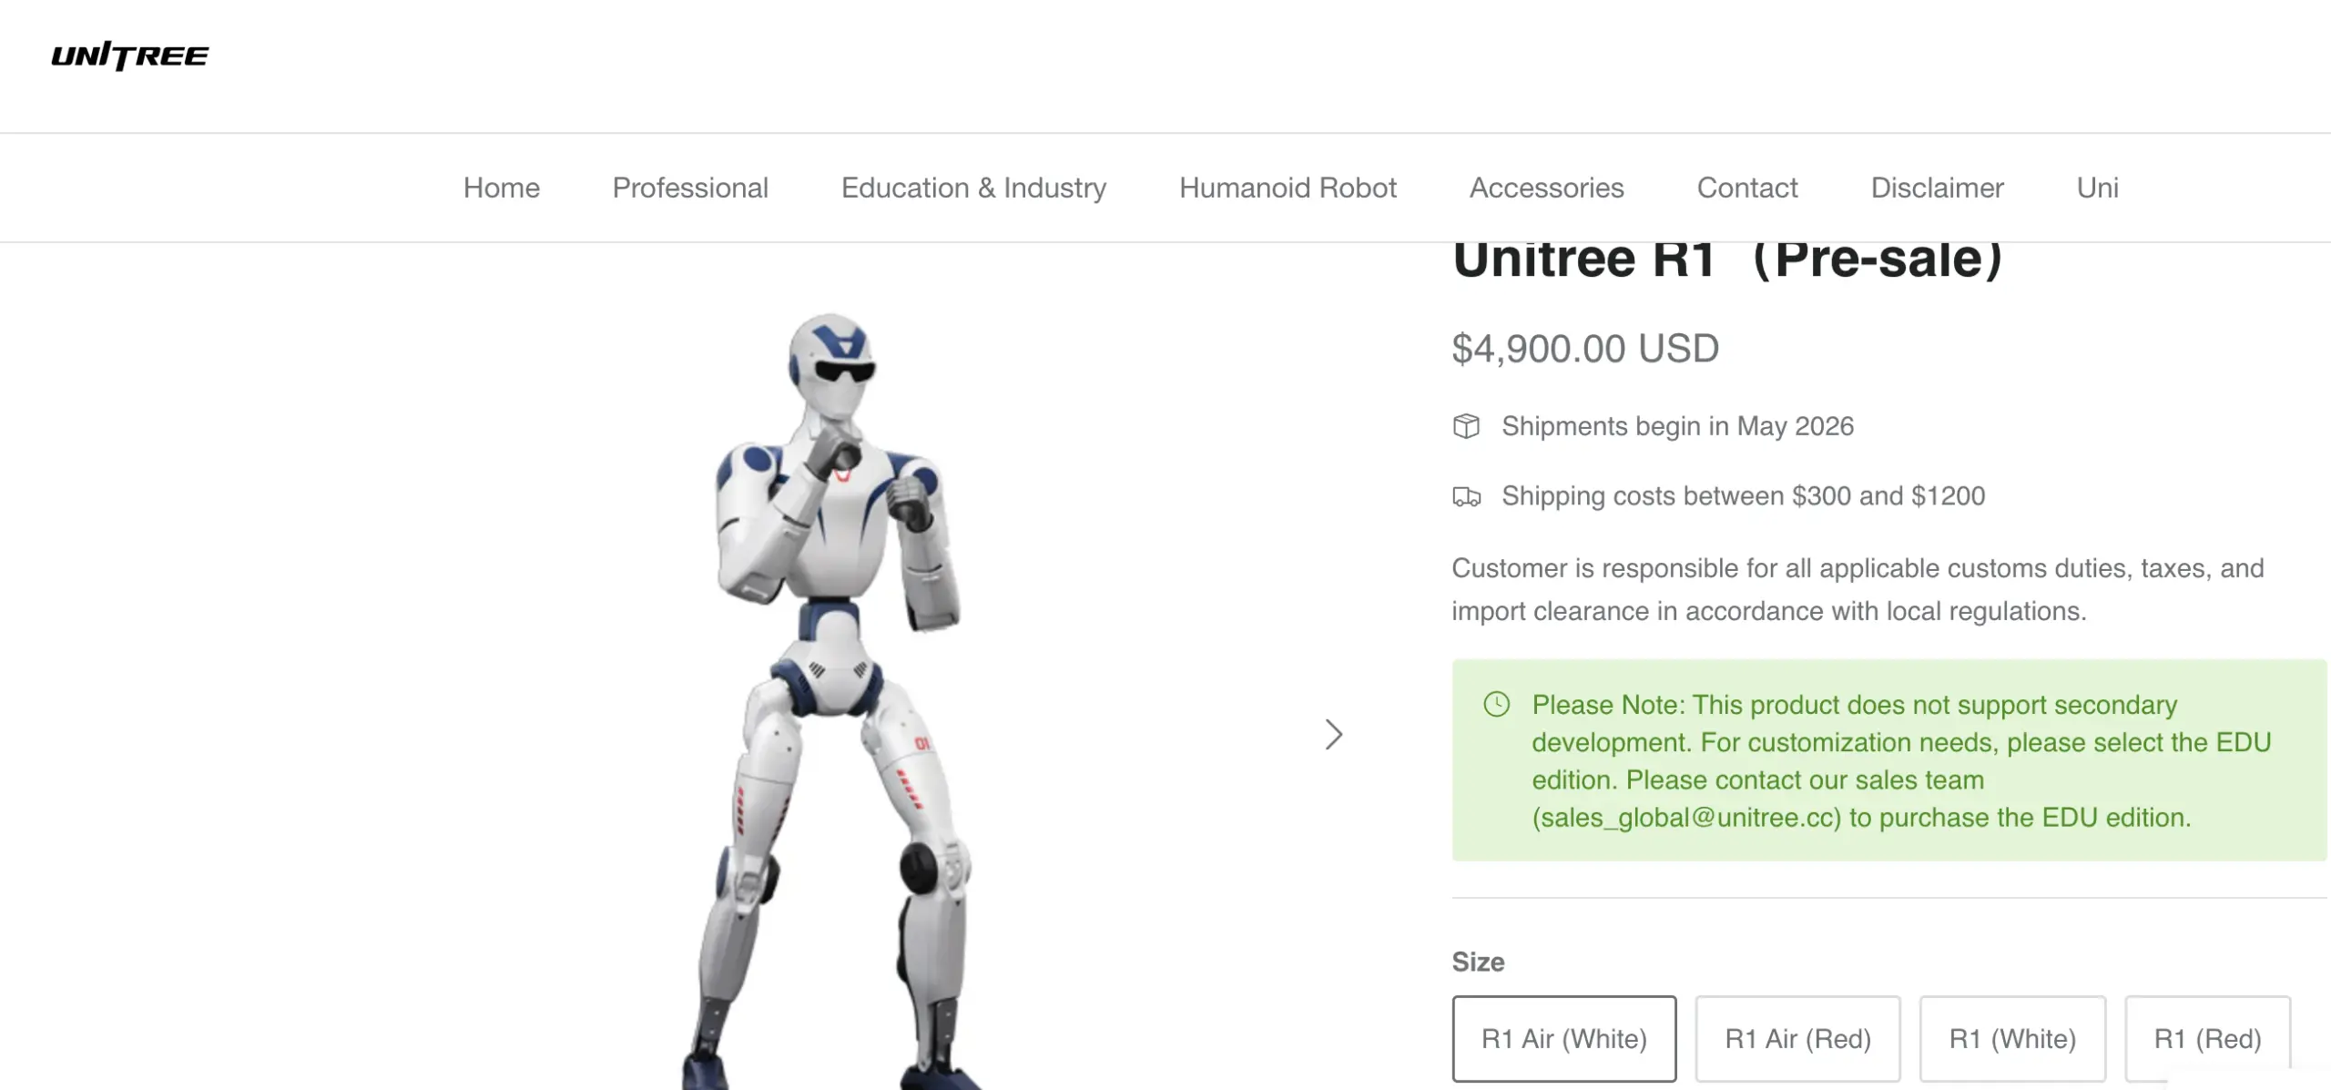Click the shipment box icon
Screen dimensions: 2331x1090
pos(1466,426)
